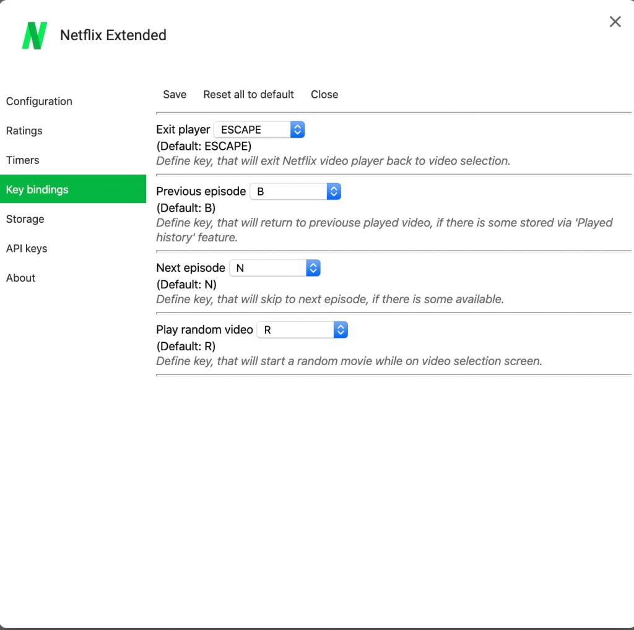The height and width of the screenshot is (630, 634).
Task: Click the exit Netflix video player description
Action: [333, 162]
